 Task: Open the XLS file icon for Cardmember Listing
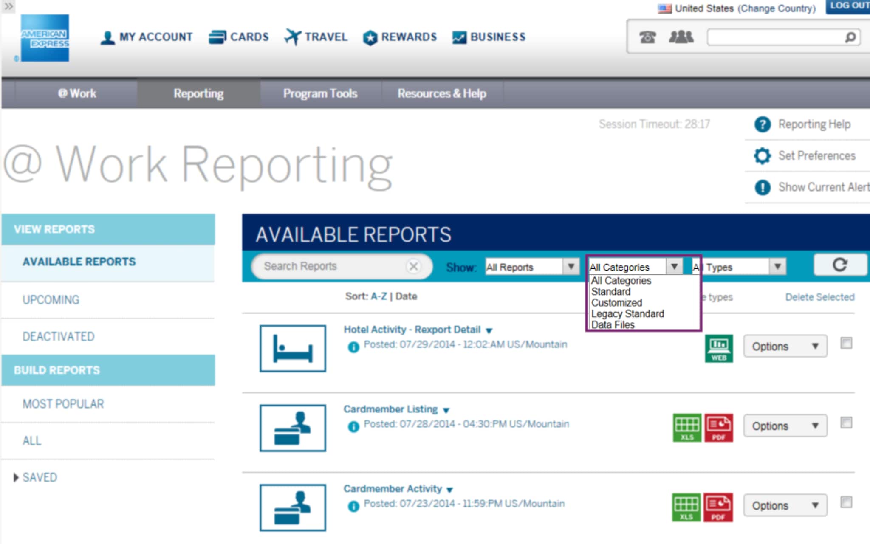[687, 427]
